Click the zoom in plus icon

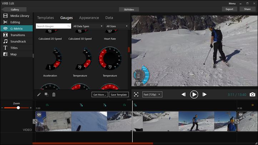pyautogui.click(x=31, y=108)
